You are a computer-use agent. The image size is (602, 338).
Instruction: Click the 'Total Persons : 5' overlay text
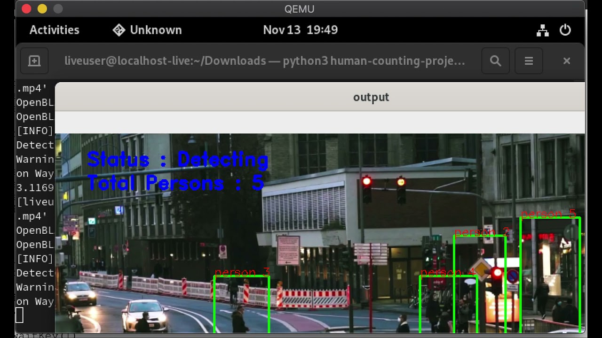coord(175,183)
